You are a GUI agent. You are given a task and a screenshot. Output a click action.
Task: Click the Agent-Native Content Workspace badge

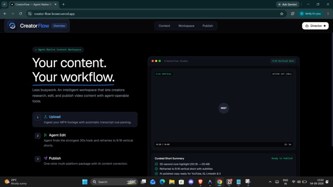coord(58,50)
